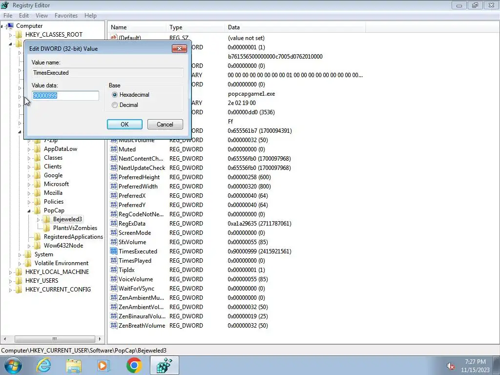Click the SfxVolume value icon
This screenshot has width=500, height=375.
pyautogui.click(x=113, y=242)
